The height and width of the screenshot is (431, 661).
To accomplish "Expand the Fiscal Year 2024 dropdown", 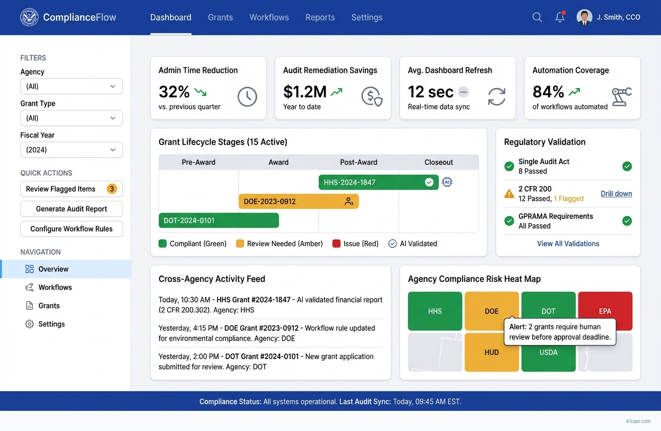I will pos(72,150).
